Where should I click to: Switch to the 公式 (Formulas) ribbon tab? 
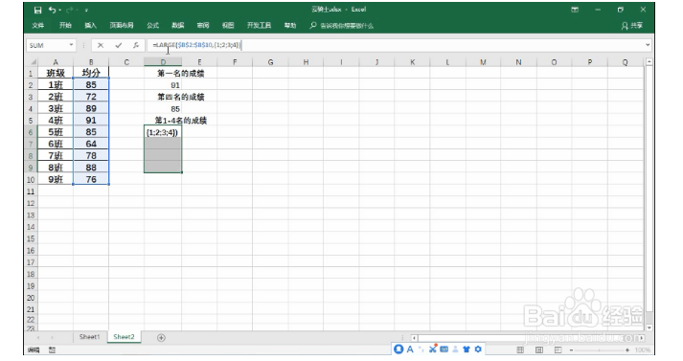coord(153,26)
